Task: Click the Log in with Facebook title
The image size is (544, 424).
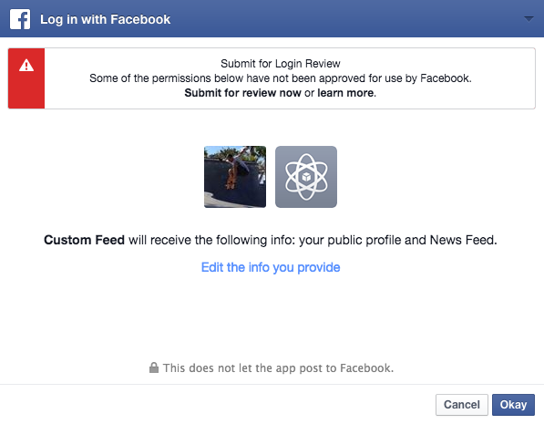Action: (x=105, y=19)
